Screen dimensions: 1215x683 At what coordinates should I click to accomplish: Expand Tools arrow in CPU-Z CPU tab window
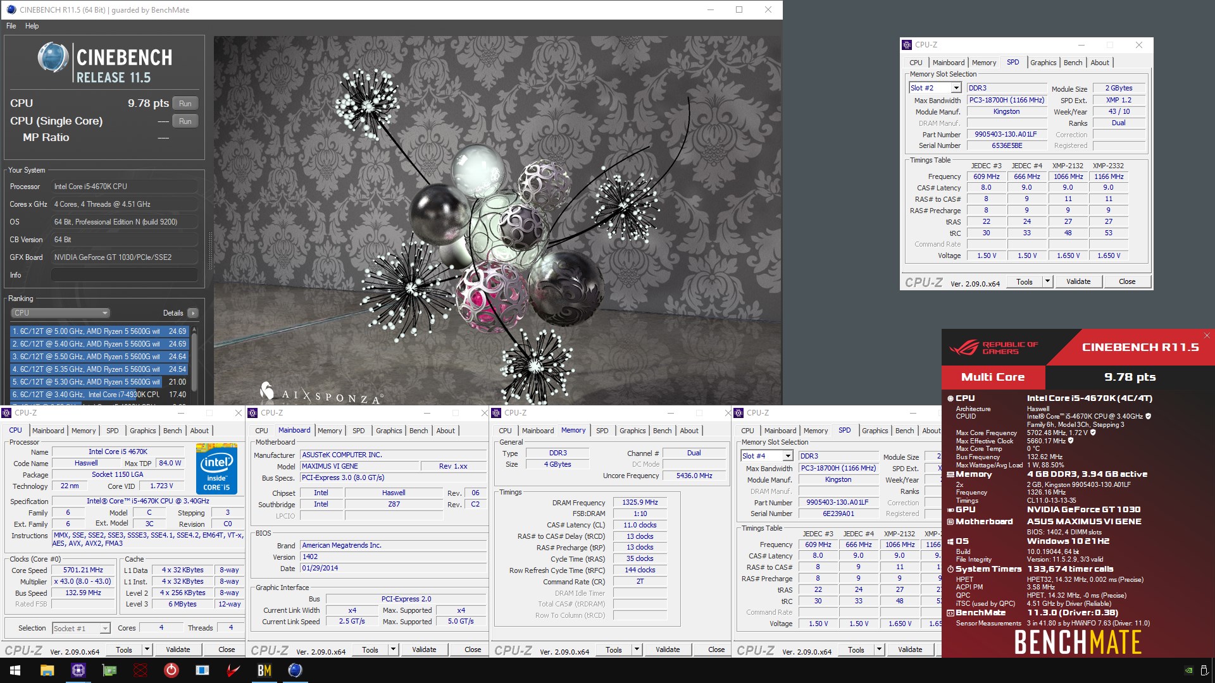click(147, 649)
